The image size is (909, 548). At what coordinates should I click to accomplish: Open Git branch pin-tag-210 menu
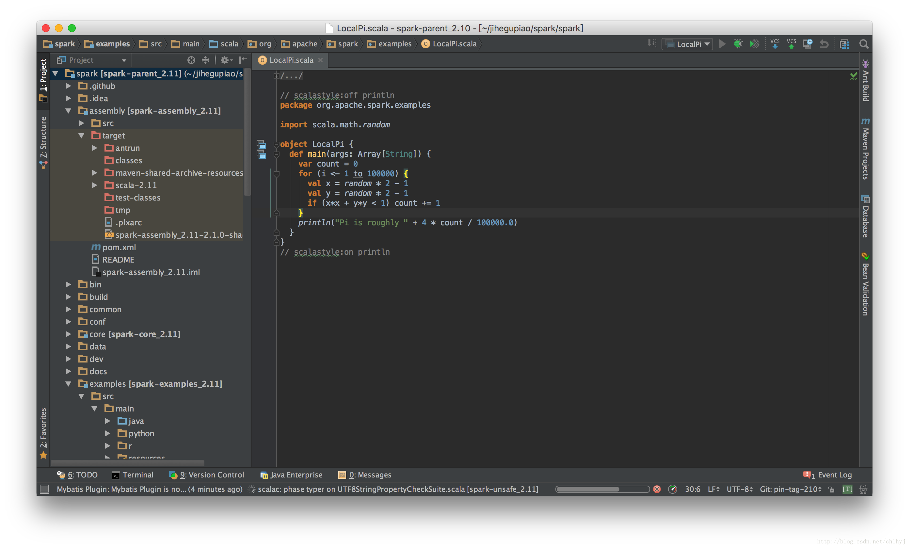coord(790,489)
